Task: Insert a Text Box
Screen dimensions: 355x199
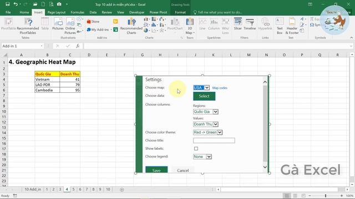Action: click(x=280, y=26)
